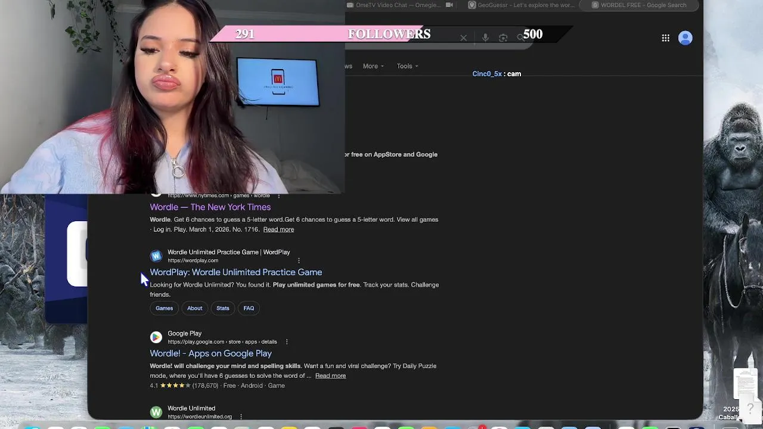Click the 4.1 star rating text
The image size is (763, 429).
coord(154,386)
